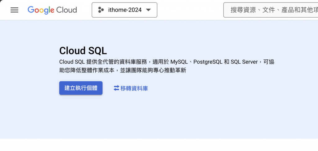Viewport: 318px width, 151px height.
Task: Click PostgreSQL in the description text
Action: point(208,62)
